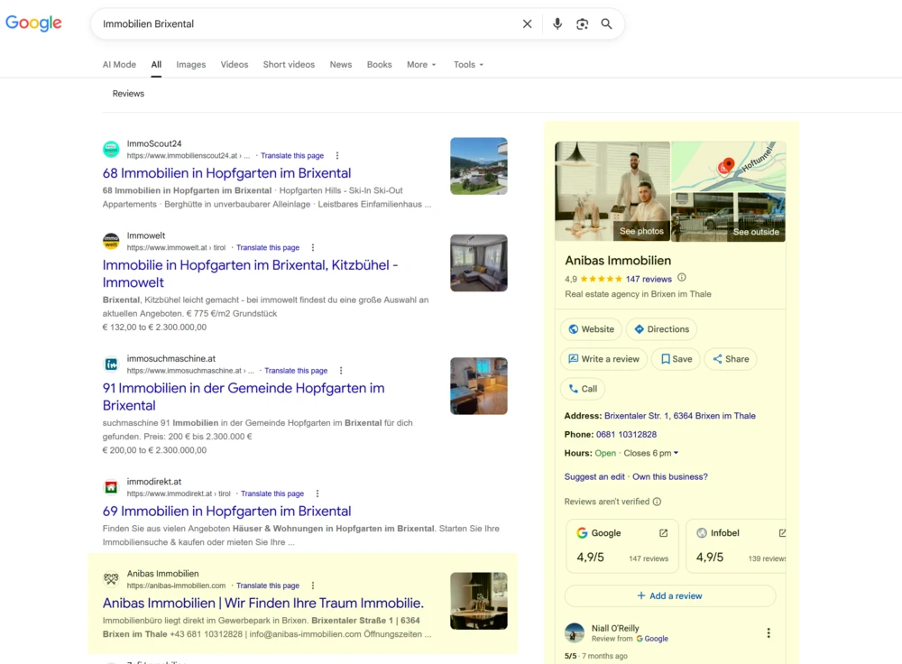Open See photos thumbnail of Anibas Immobilien
Image resolution: width=902 pixels, height=664 pixels.
tap(612, 191)
